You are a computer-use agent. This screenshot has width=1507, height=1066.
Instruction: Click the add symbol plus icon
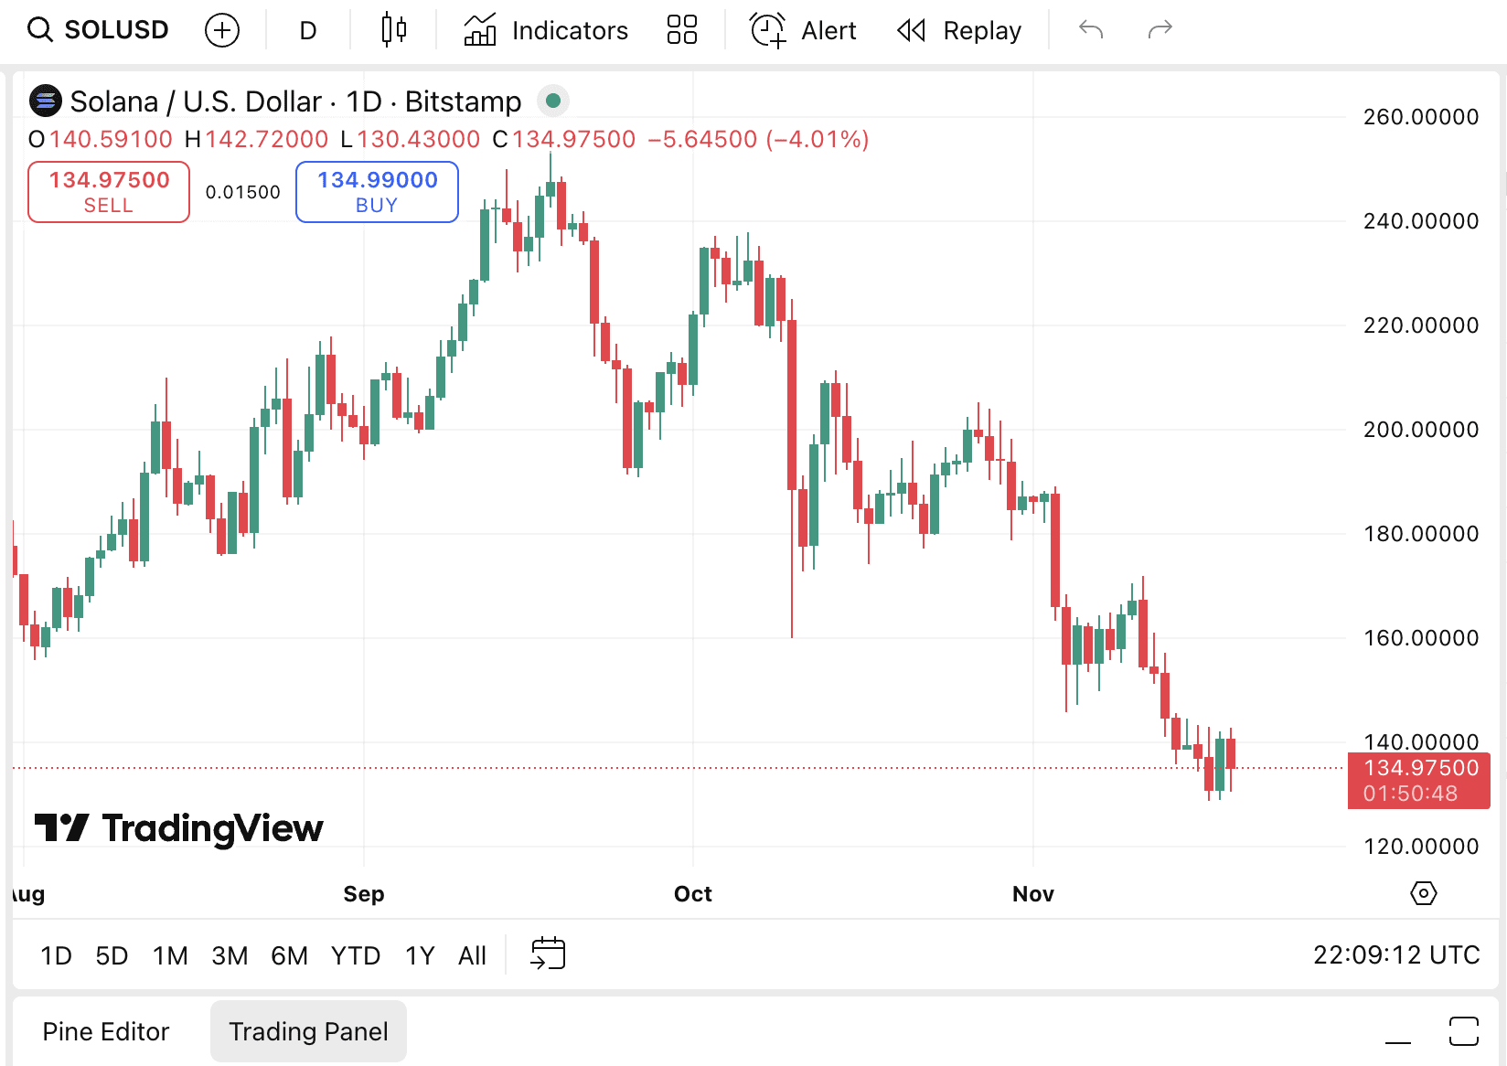click(x=222, y=30)
